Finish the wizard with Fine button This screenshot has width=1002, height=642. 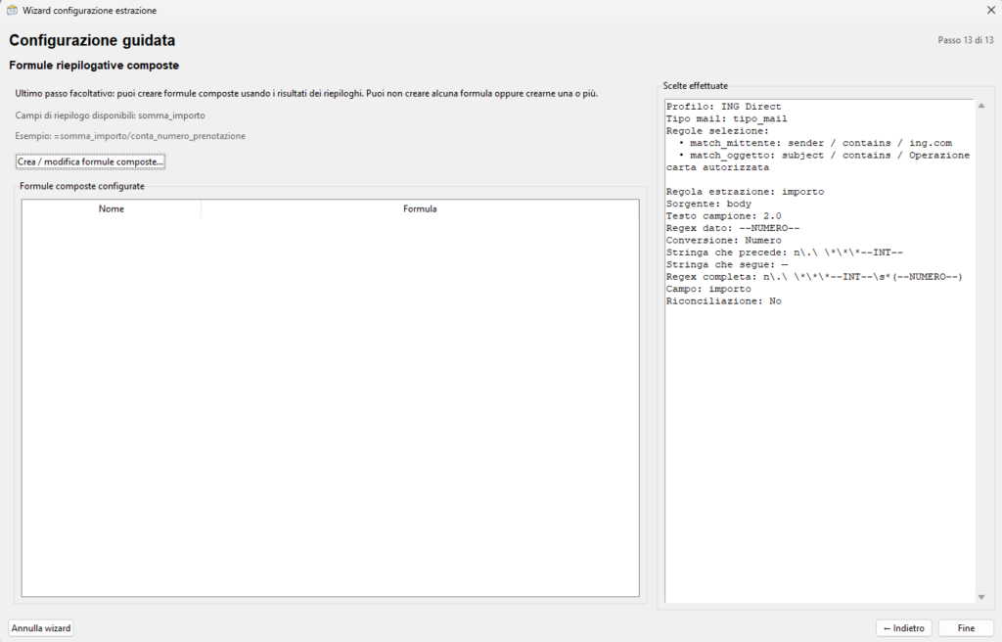[x=966, y=628]
